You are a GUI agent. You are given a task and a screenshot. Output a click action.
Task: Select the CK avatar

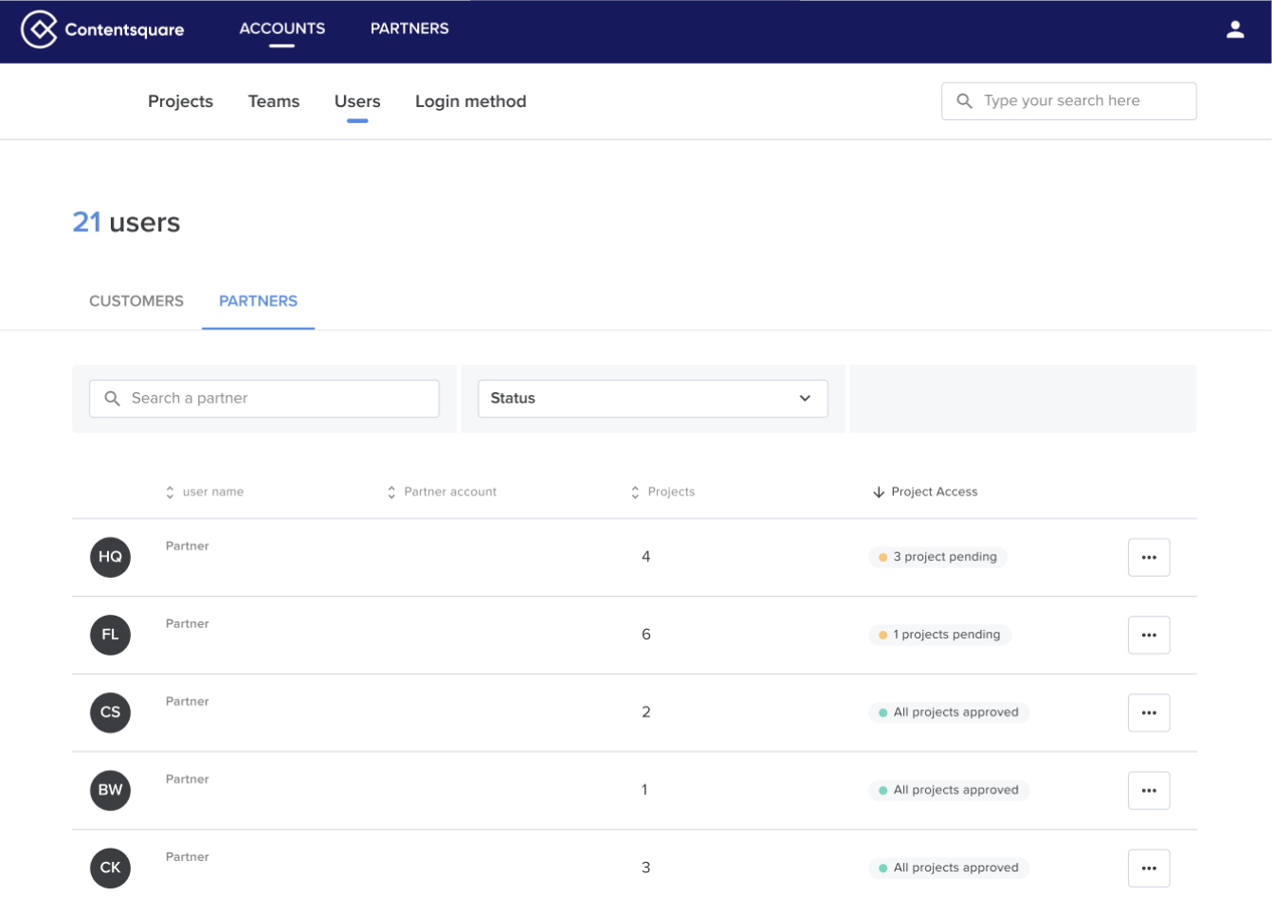point(110,868)
